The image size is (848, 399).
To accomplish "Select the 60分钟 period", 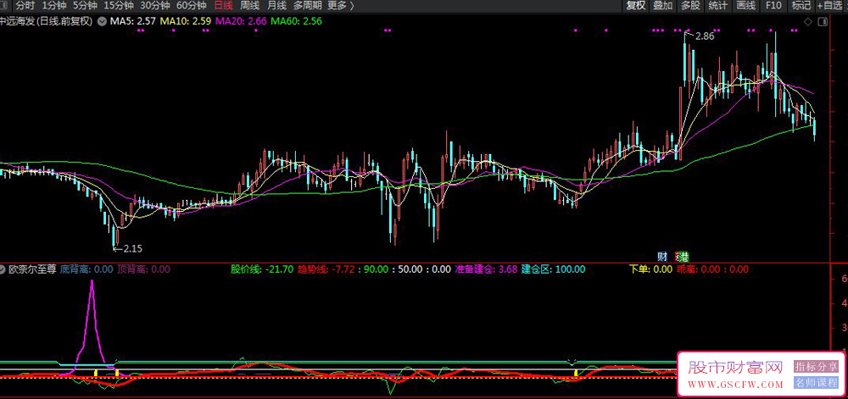I will tap(192, 6).
